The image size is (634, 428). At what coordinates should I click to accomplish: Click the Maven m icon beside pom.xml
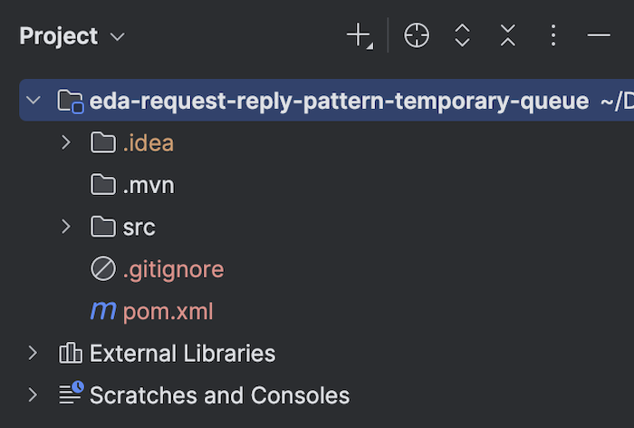coord(103,311)
